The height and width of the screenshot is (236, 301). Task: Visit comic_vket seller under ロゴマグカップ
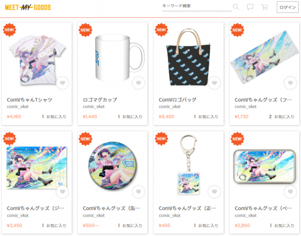point(93,107)
